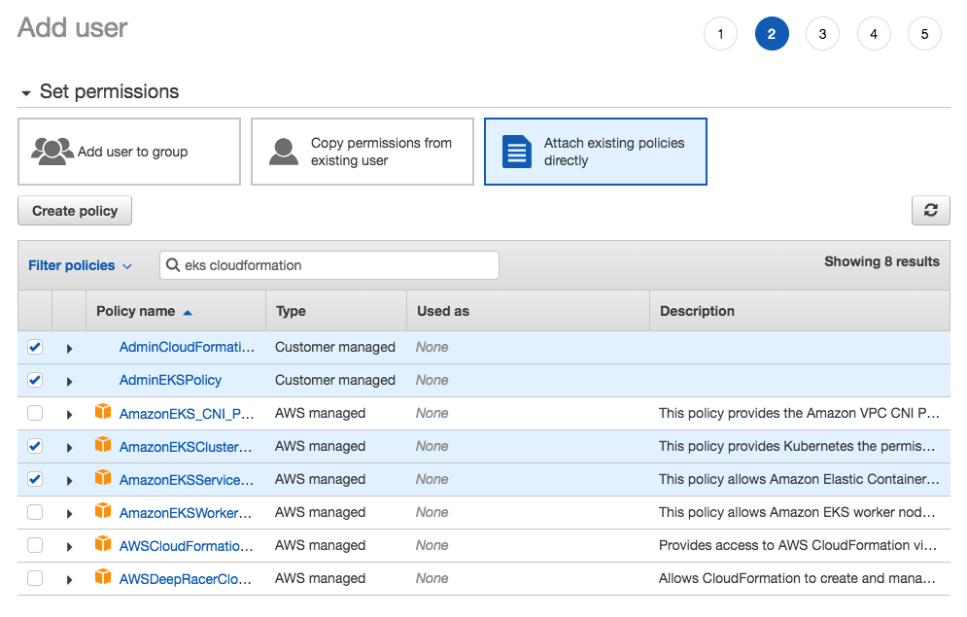Go to wizard step 1

coord(720,34)
